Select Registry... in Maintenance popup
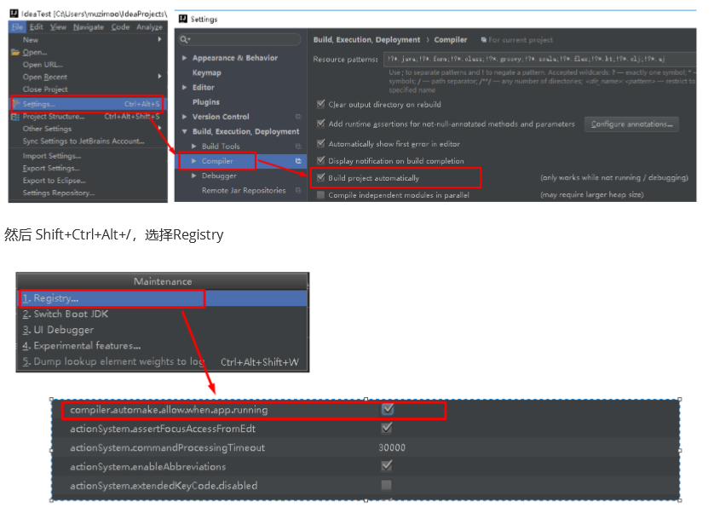 pos(163,298)
